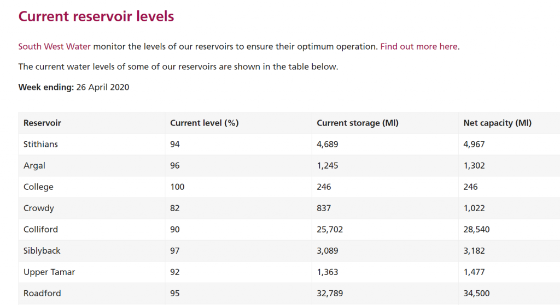The image size is (560, 305).
Task: Select the Current level (%) column header
Action: pos(205,123)
